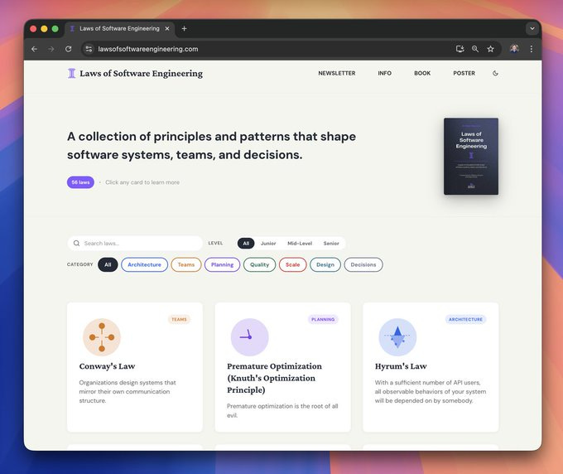The height and width of the screenshot is (474, 563).
Task: Focus the Search laws input field
Action: click(x=135, y=244)
